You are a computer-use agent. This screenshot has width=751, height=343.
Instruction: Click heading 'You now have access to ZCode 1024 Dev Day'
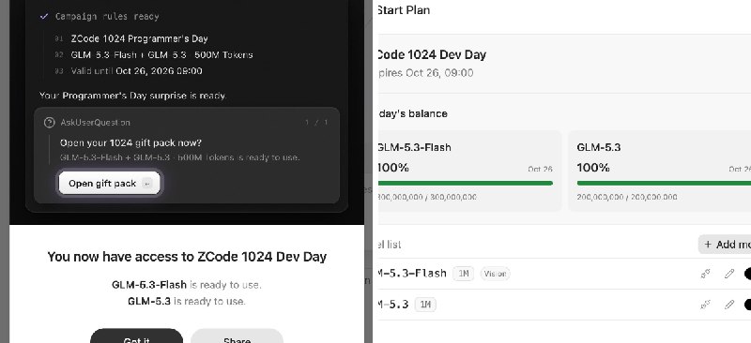187,257
